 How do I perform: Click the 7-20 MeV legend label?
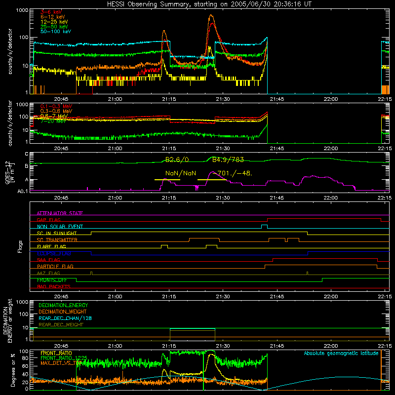tap(53, 121)
